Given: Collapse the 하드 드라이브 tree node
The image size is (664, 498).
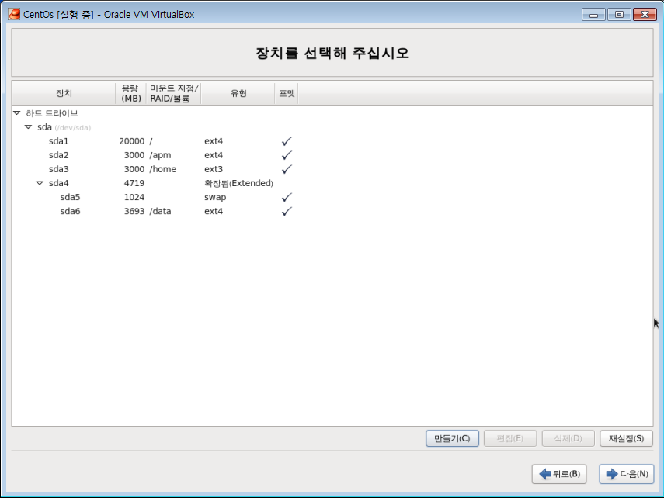Looking at the screenshot, I should [17, 113].
